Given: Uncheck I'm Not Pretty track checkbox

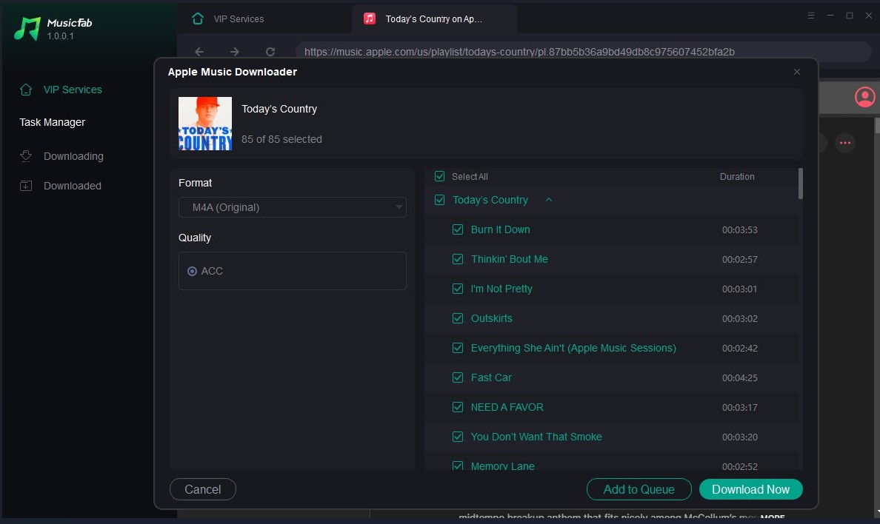Looking at the screenshot, I should click(x=457, y=289).
